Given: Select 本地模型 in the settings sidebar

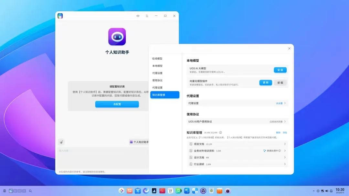Looking at the screenshot, I should (157, 66).
